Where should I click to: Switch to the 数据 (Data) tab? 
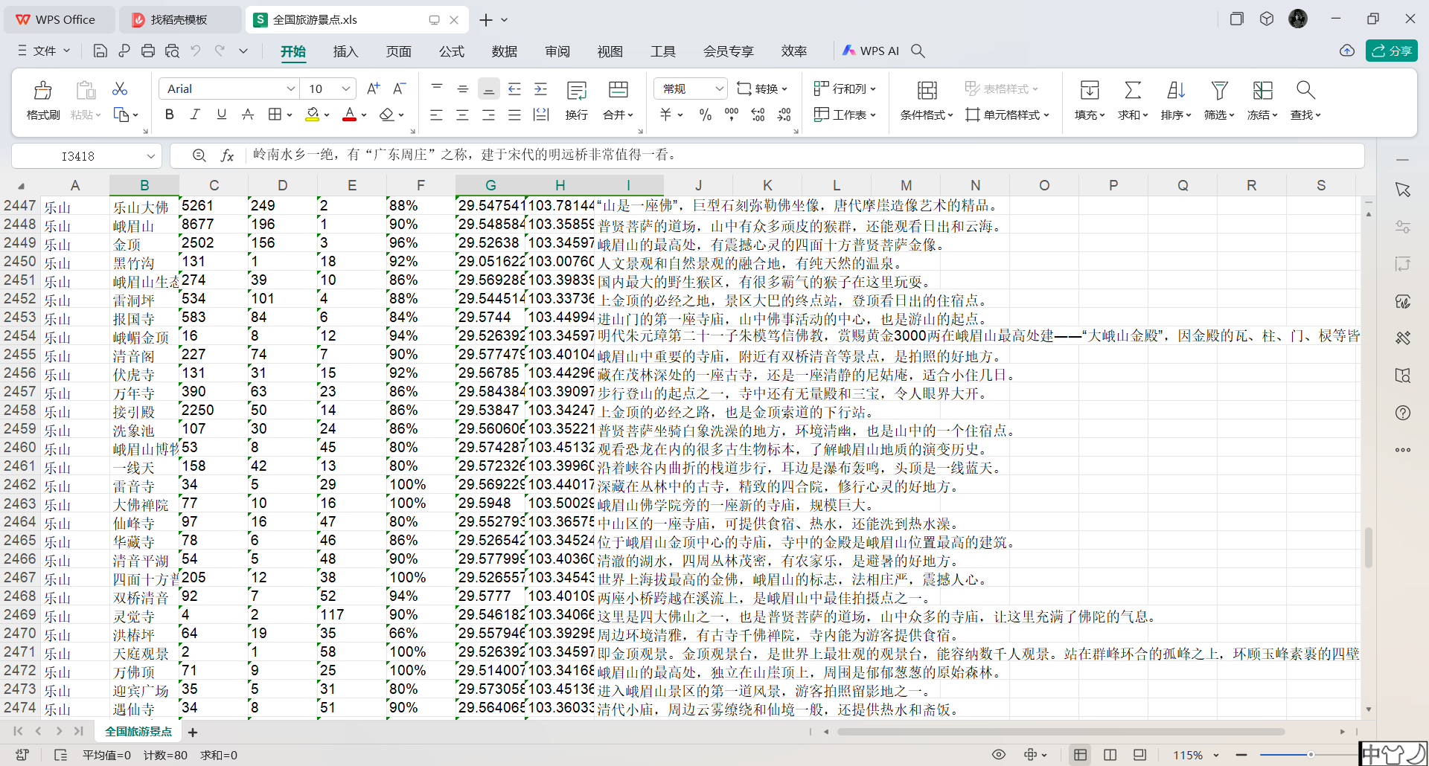pos(504,51)
